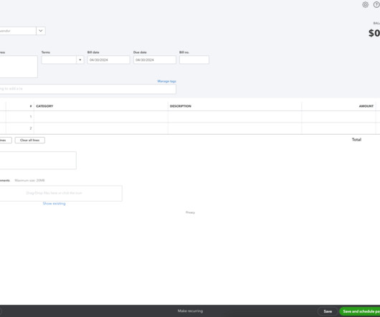Image resolution: width=380 pixels, height=317 pixels.
Task: Open the Terms dropdown
Action: [x=62, y=60]
